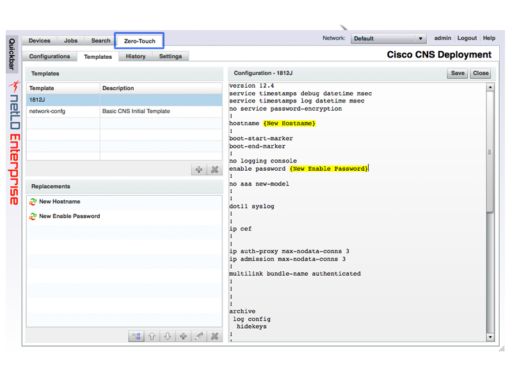The image size is (512, 371).
Task: Select the Templates sub-tab
Action: [98, 57]
